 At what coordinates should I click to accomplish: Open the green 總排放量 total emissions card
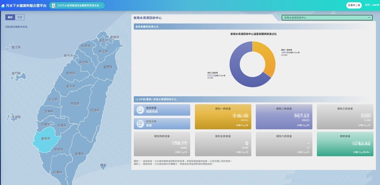click(x=345, y=144)
